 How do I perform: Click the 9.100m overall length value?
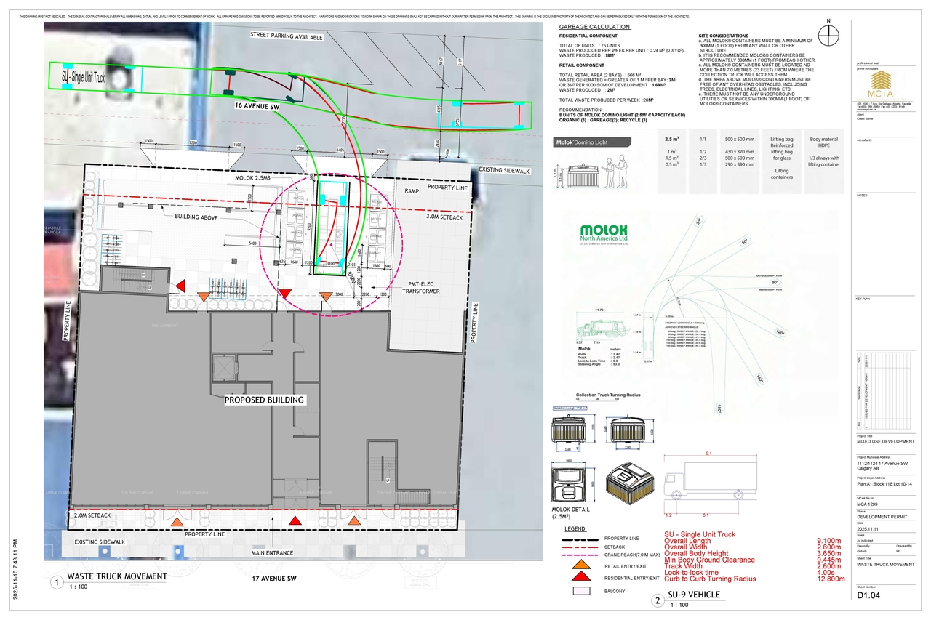pos(828,541)
